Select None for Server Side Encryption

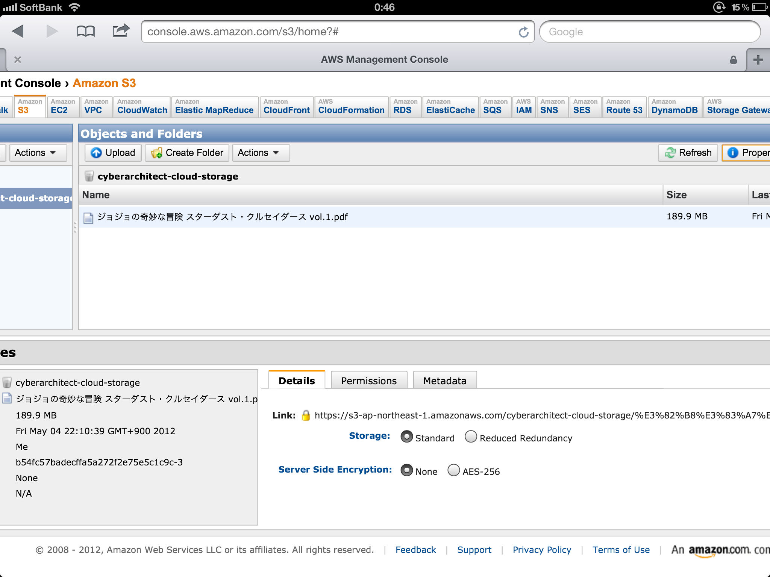(x=406, y=470)
